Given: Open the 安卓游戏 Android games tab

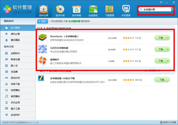Looking at the screenshot, I should (93, 11).
